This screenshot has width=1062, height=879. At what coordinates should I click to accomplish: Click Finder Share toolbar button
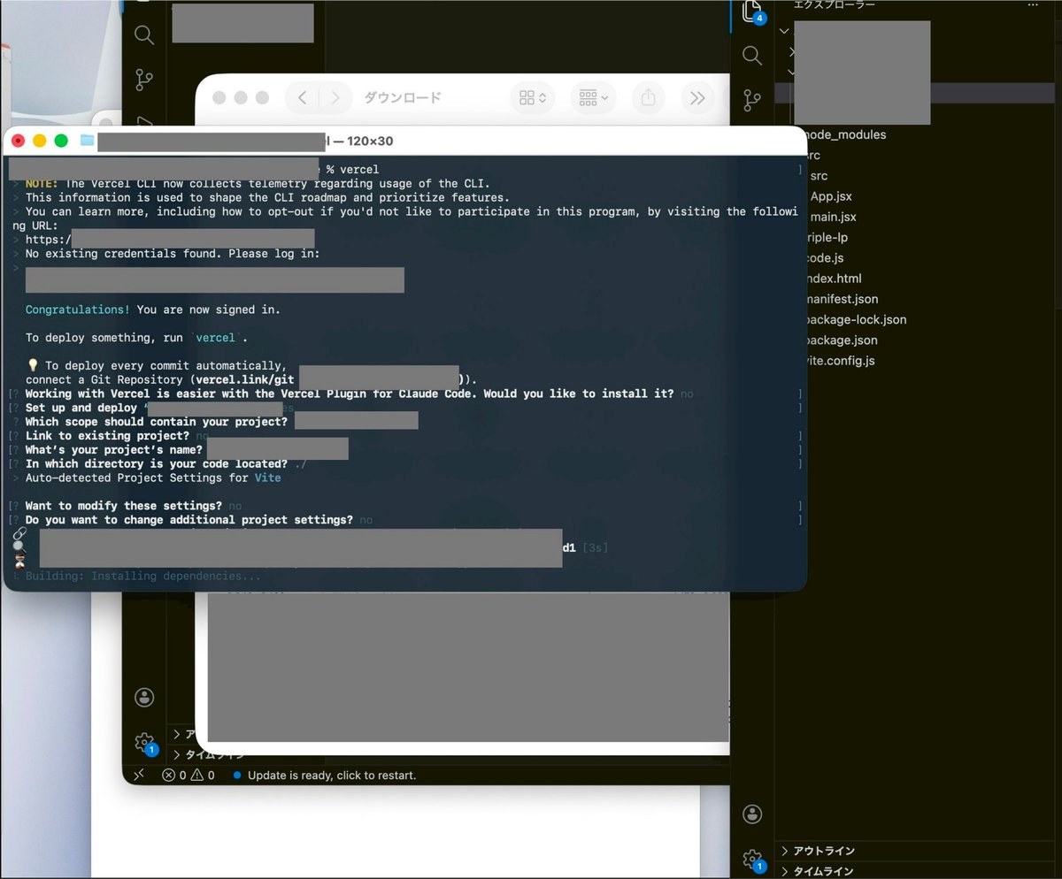[x=649, y=97]
